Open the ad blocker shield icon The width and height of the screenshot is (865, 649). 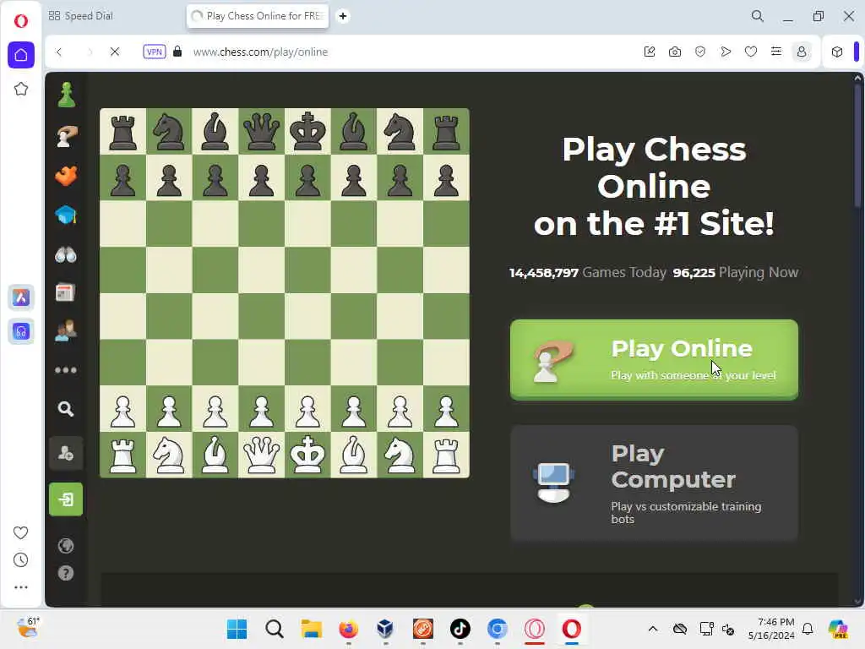700,52
